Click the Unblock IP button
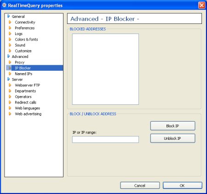Image resolution: width=207 pixels, height=194 pixels. pyautogui.click(x=172, y=138)
